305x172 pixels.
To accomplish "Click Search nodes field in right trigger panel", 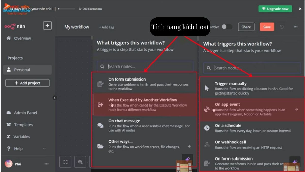I will 252,68.
